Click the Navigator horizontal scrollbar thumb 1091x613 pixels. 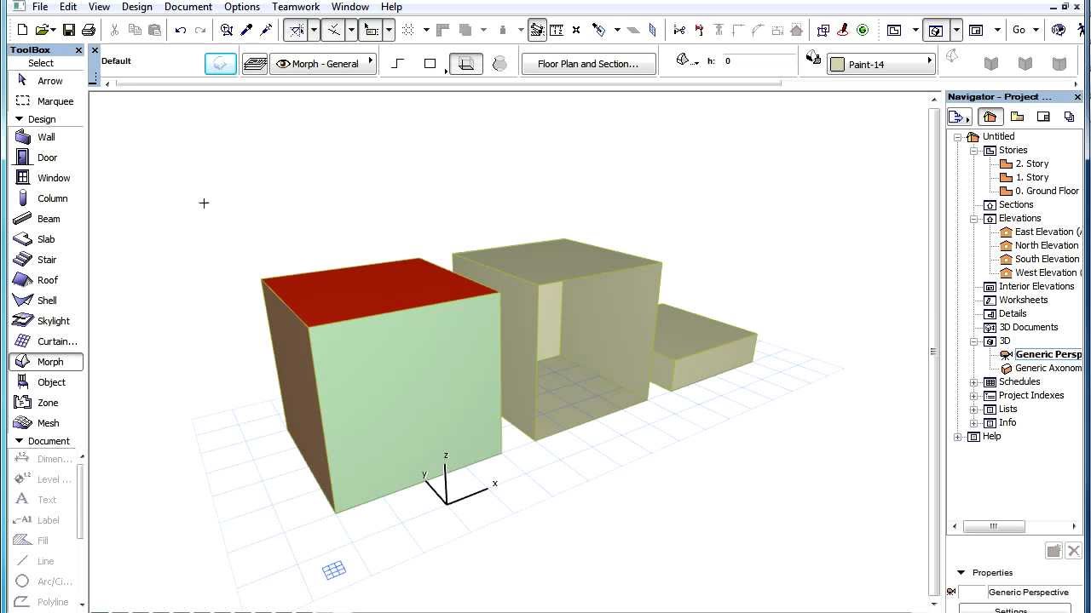point(994,526)
